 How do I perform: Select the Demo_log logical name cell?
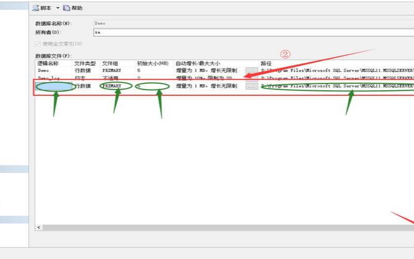[x=54, y=78]
